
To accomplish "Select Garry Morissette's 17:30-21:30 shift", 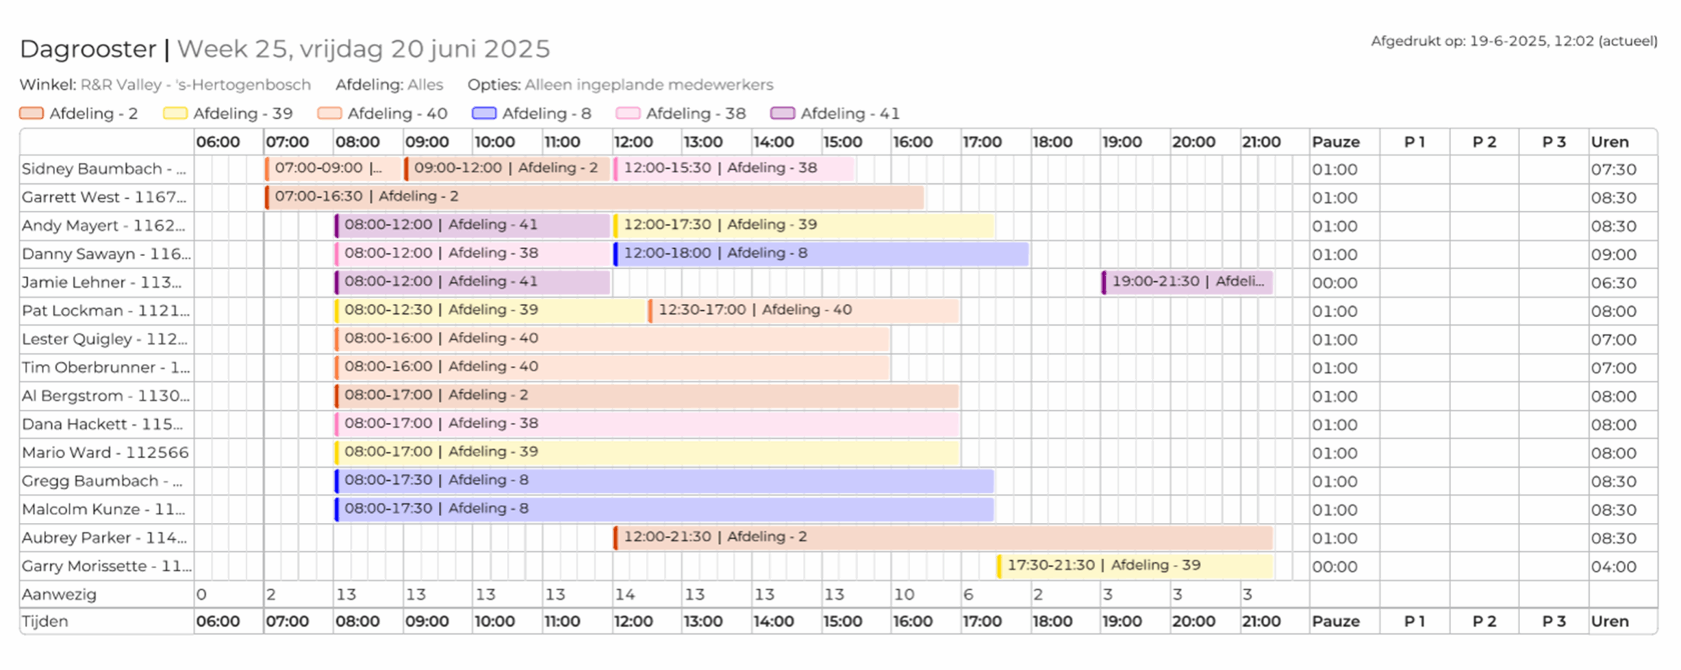I will coord(1135,566).
